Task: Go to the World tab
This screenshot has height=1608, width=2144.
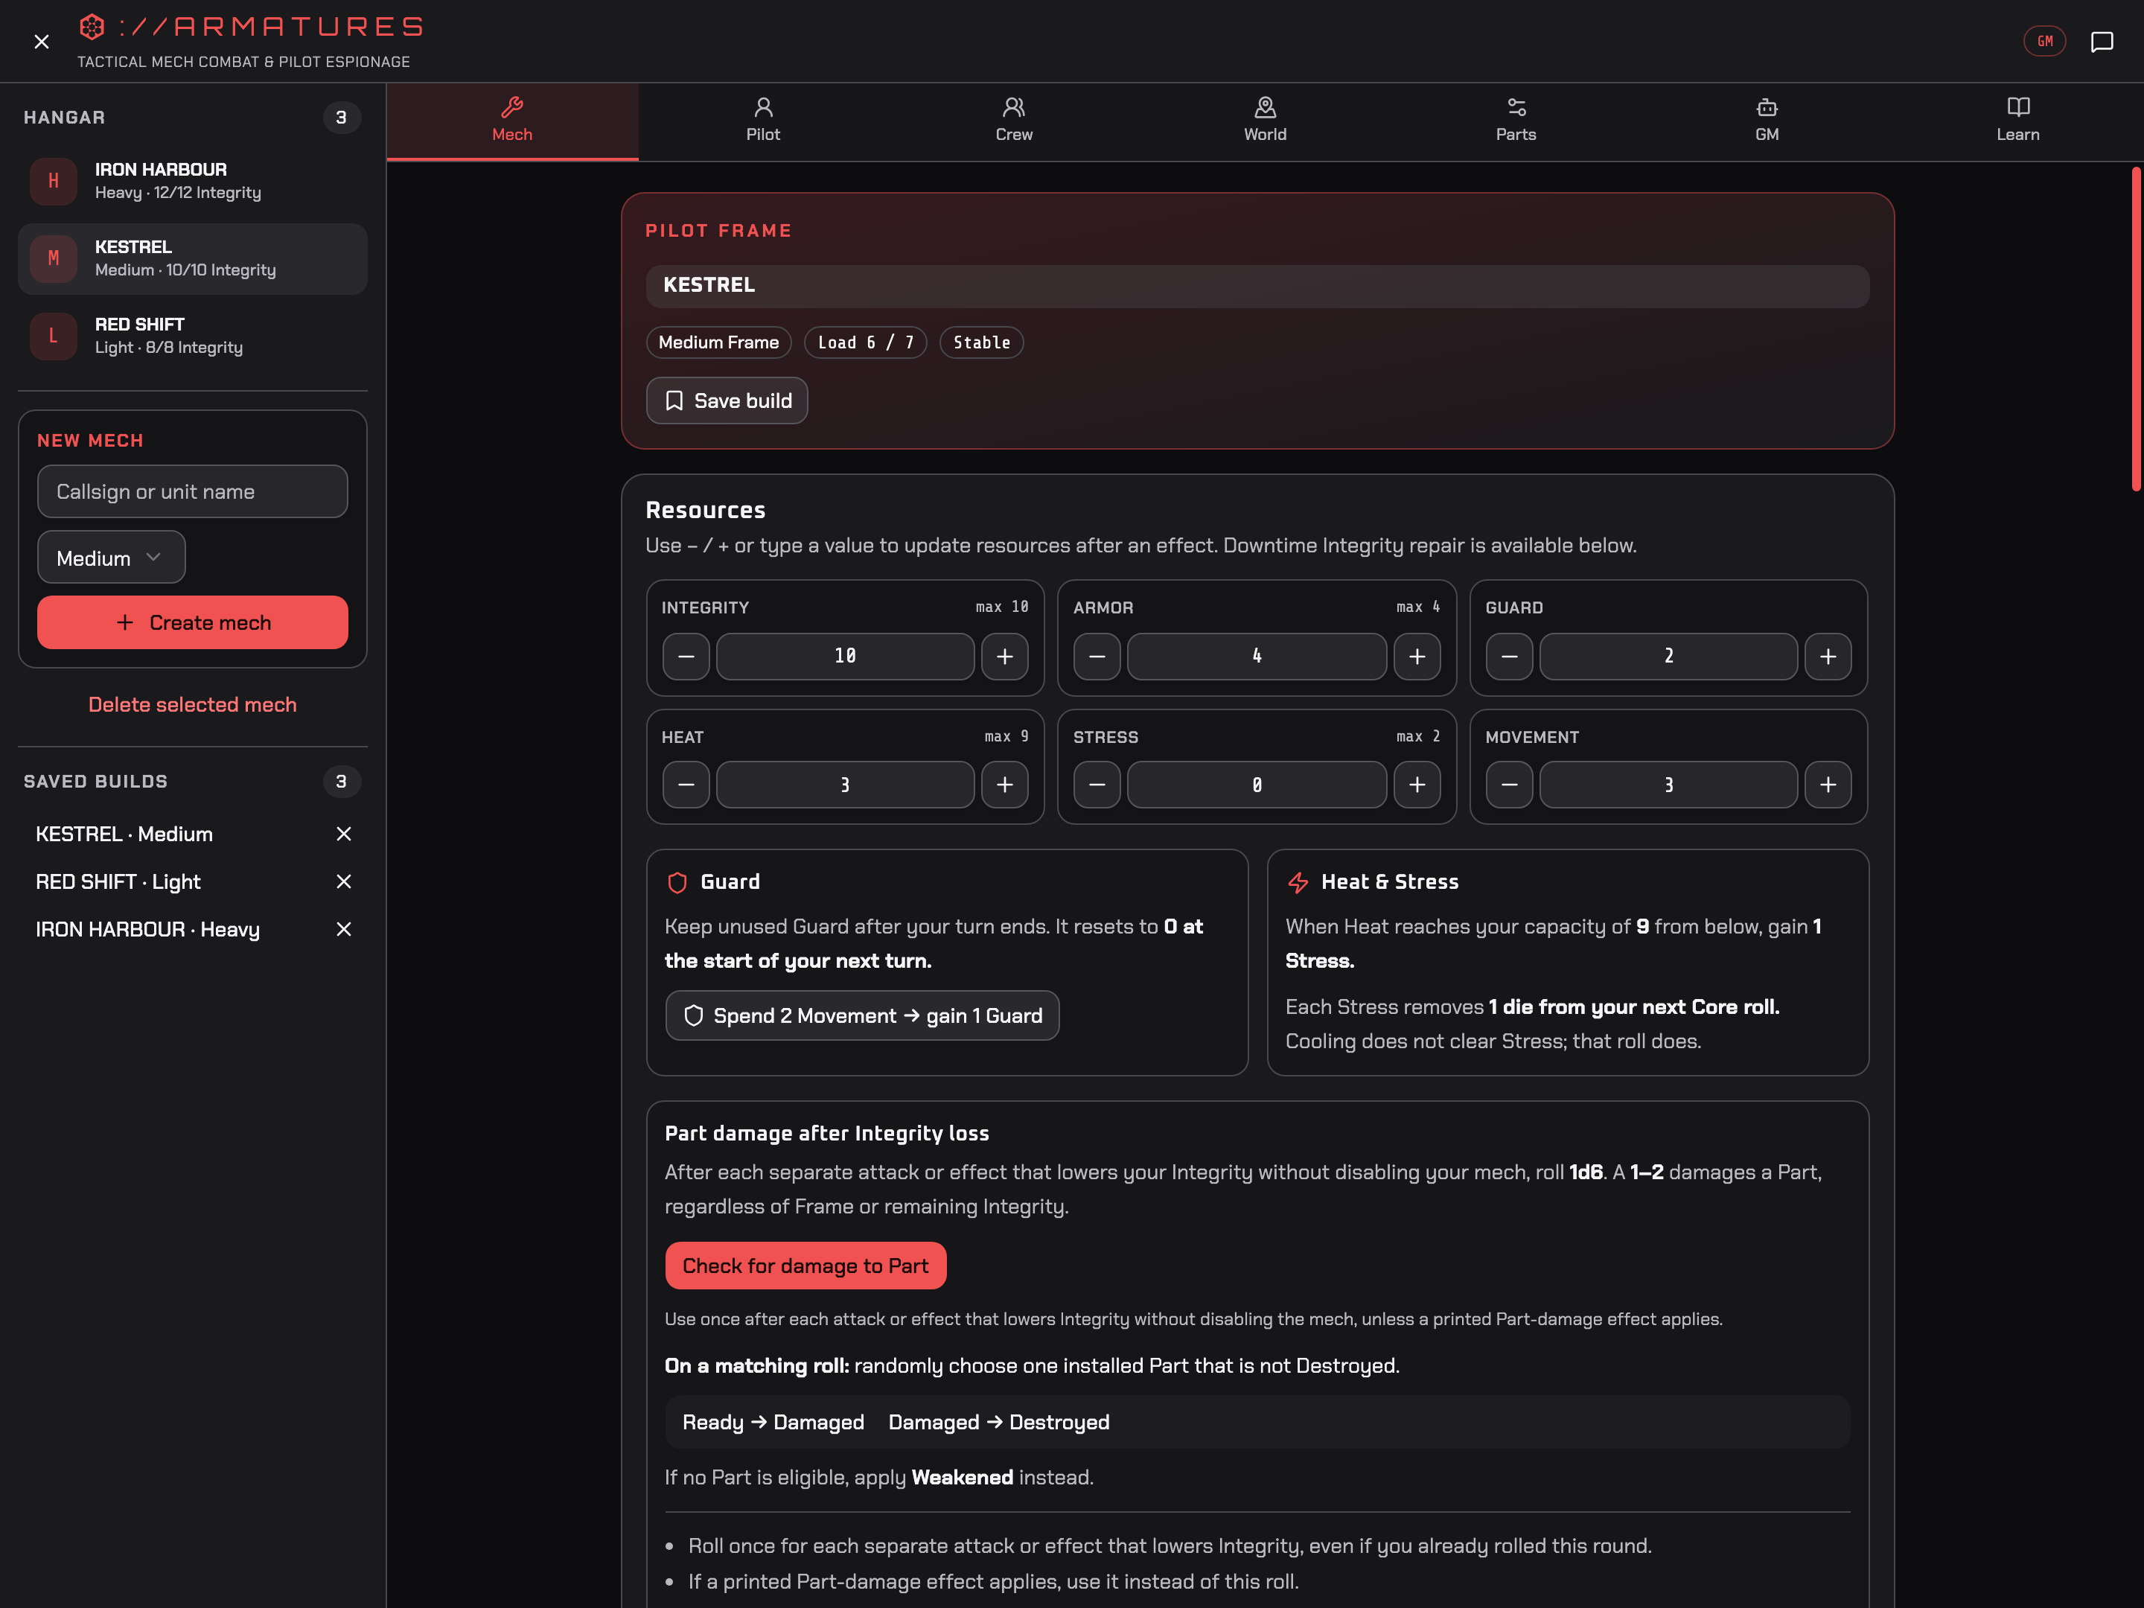Action: point(1265,121)
